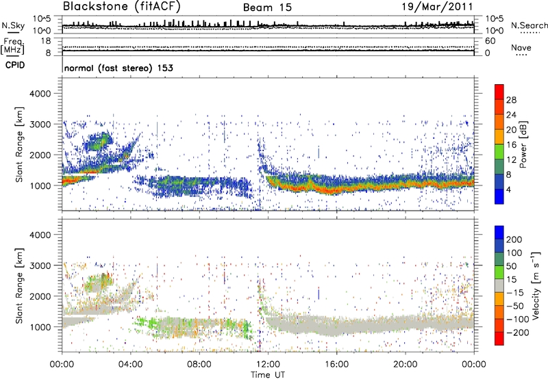The width and height of the screenshot is (548, 379).
Task: Click the 'Blackstone (fitACF)' title text
Action: click(121, 6)
